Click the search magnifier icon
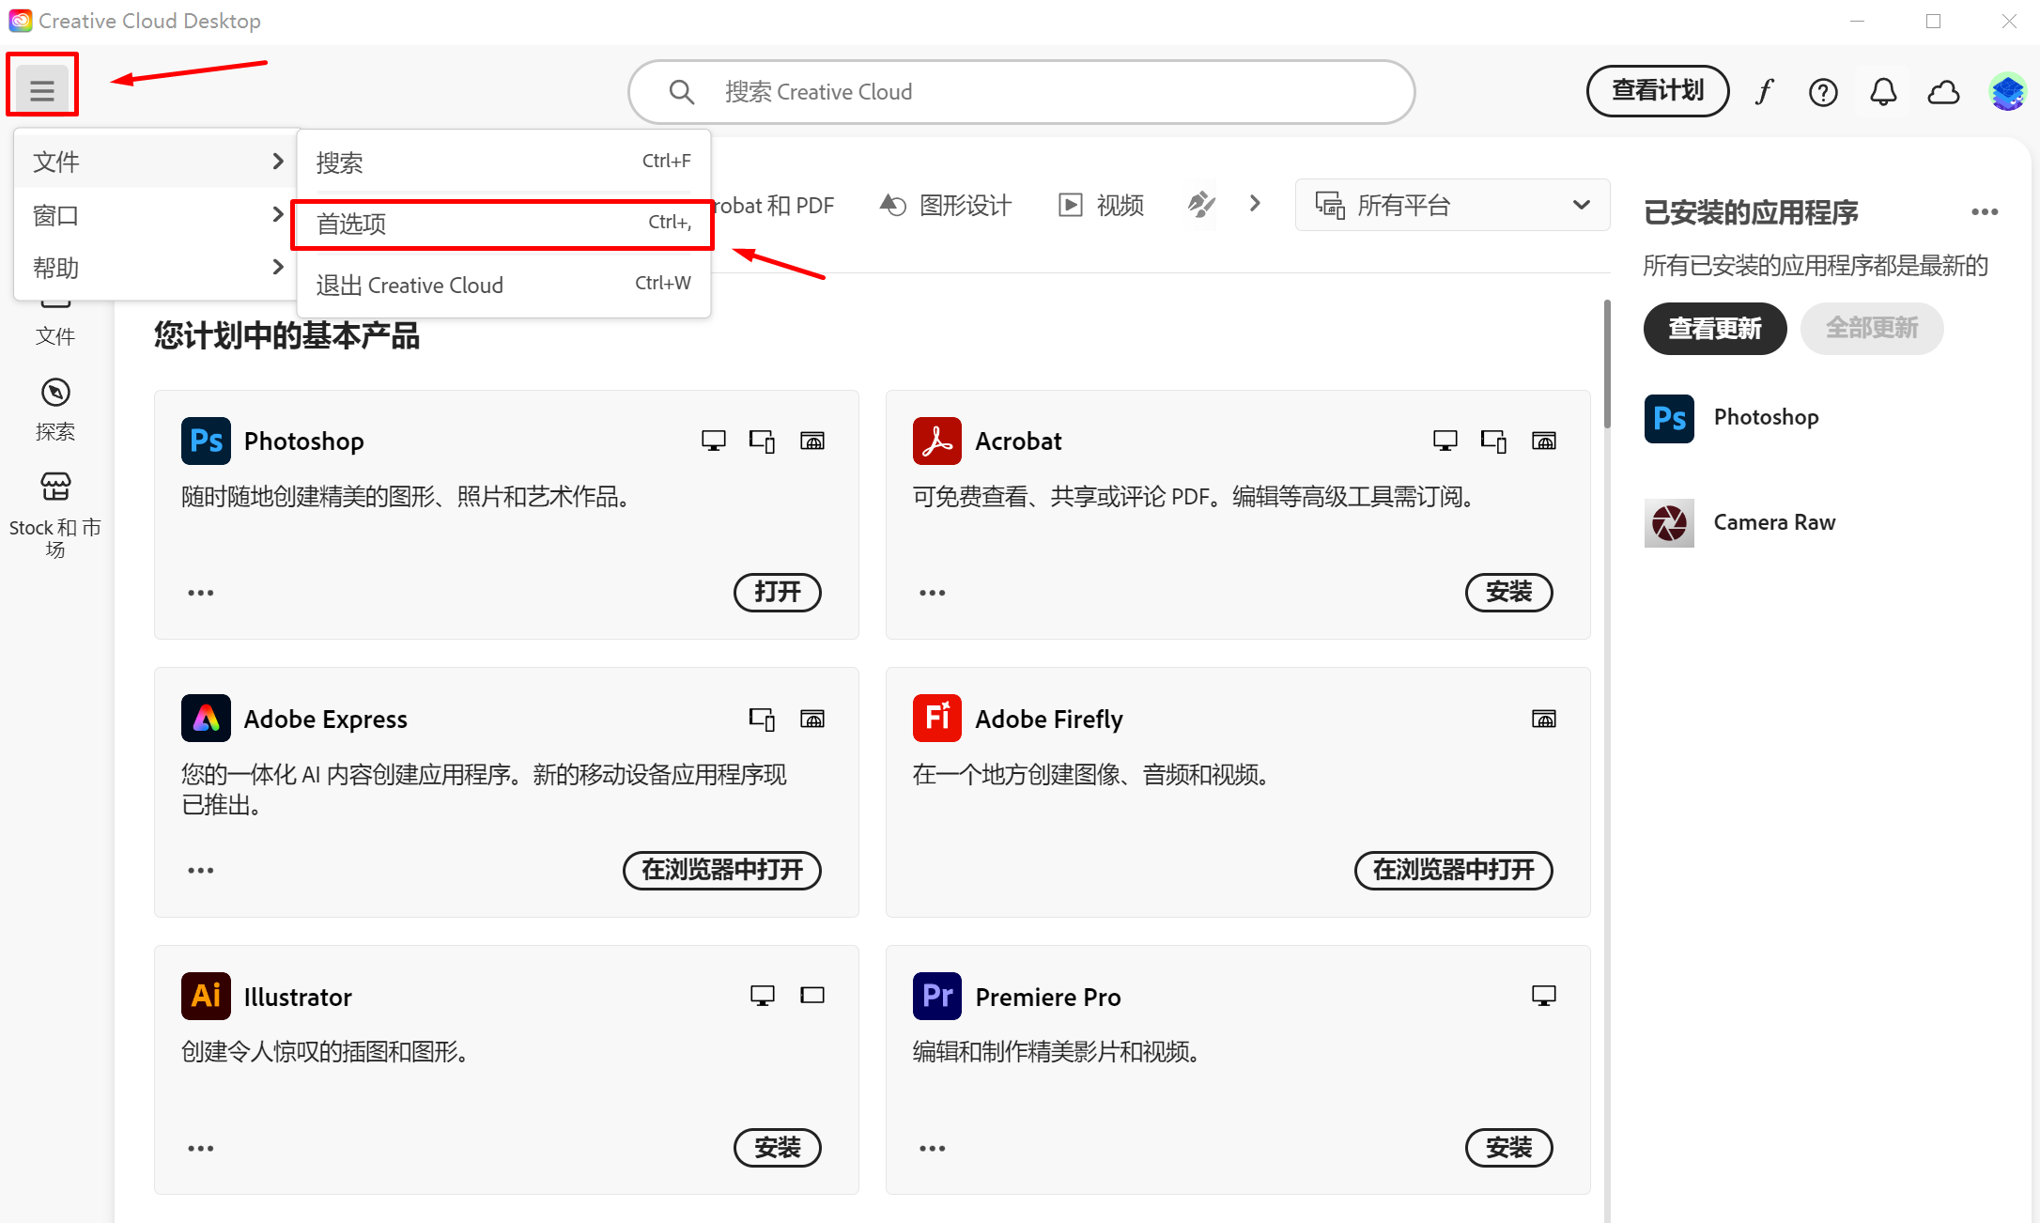2040x1223 pixels. tap(681, 92)
